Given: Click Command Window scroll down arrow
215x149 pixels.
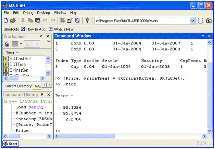Looking at the screenshot, I should pos(210,131).
